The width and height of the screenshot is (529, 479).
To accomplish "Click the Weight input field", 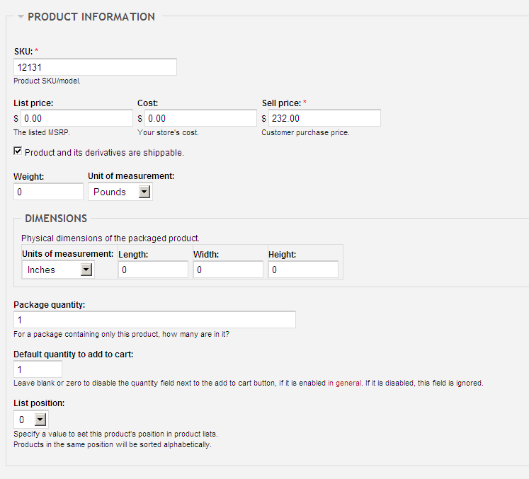I will click(x=48, y=192).
